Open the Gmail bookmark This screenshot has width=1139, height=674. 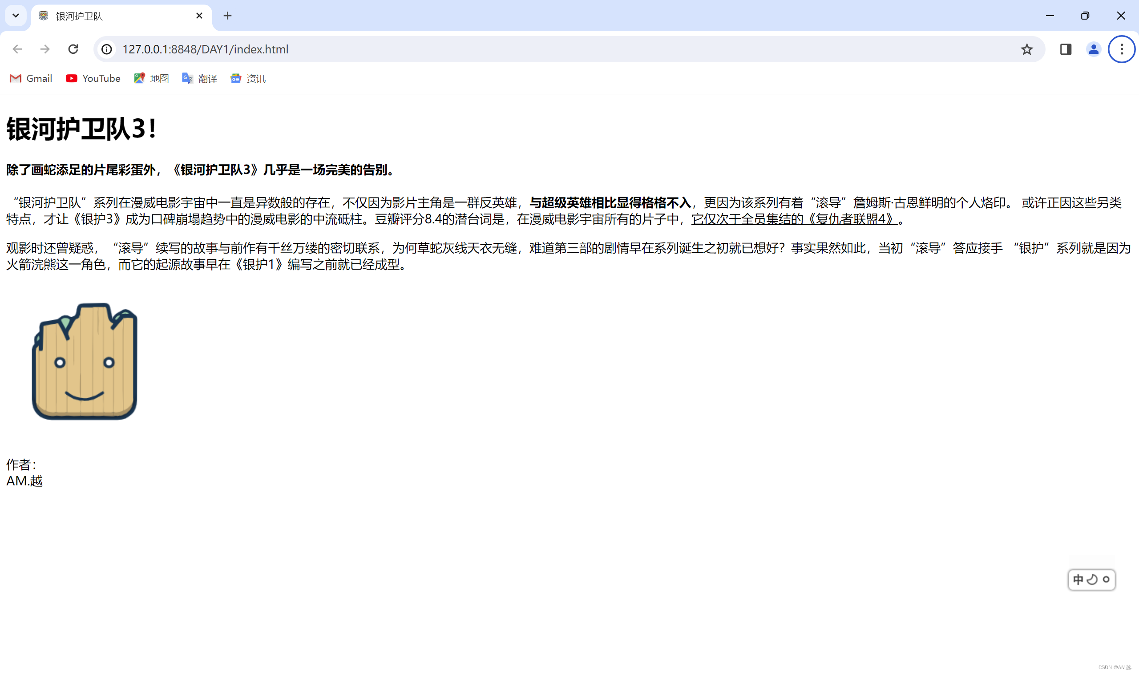(31, 79)
